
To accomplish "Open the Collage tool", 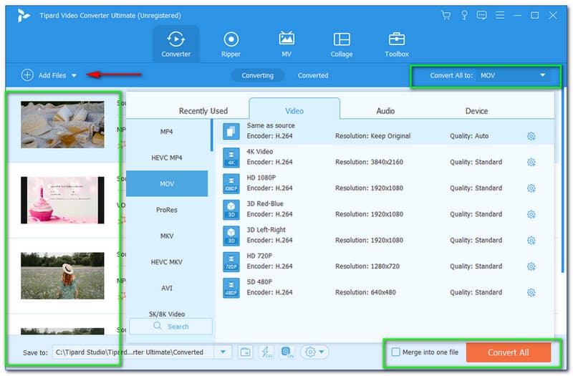I will tap(342, 44).
